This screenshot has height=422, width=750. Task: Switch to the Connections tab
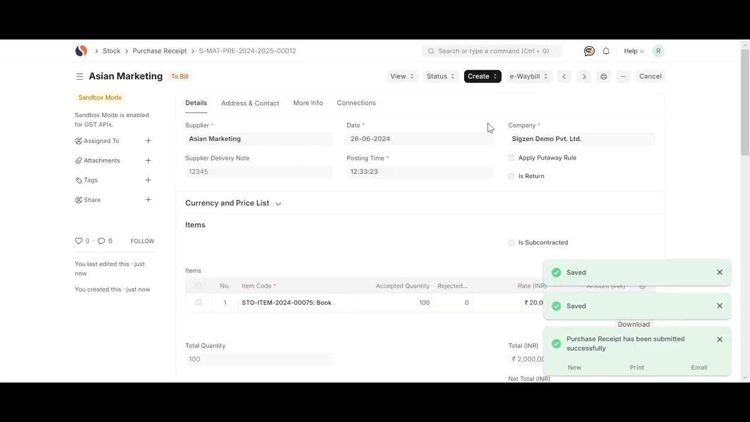point(356,103)
